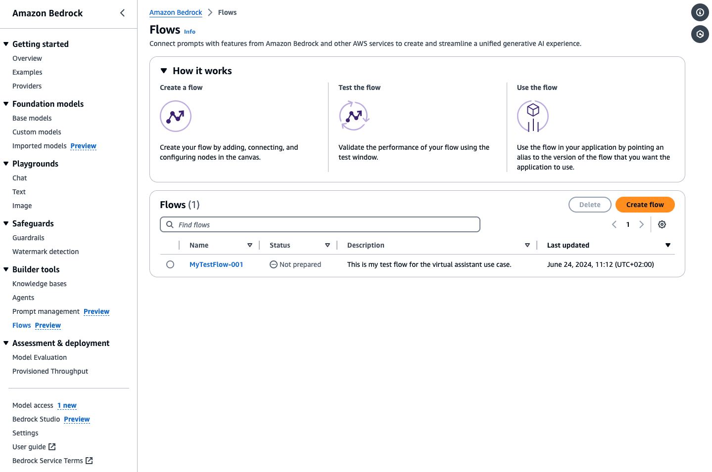The height and width of the screenshot is (472, 712).
Task: Open the Image playground
Action: 22,206
